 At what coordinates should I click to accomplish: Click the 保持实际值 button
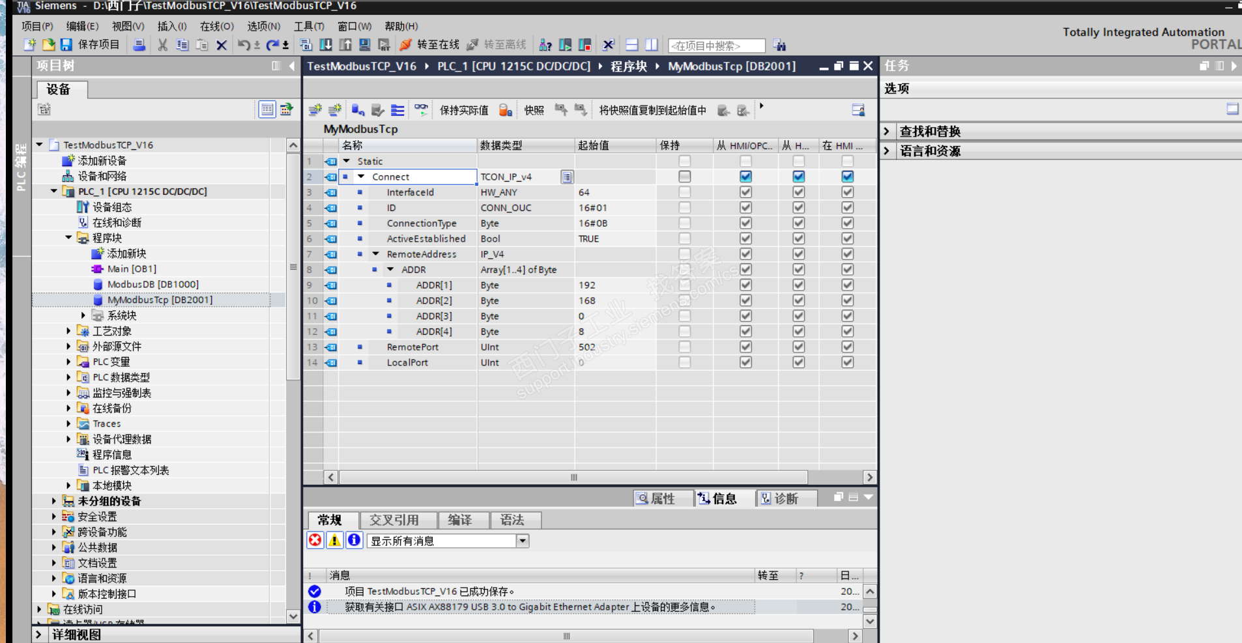pos(463,111)
